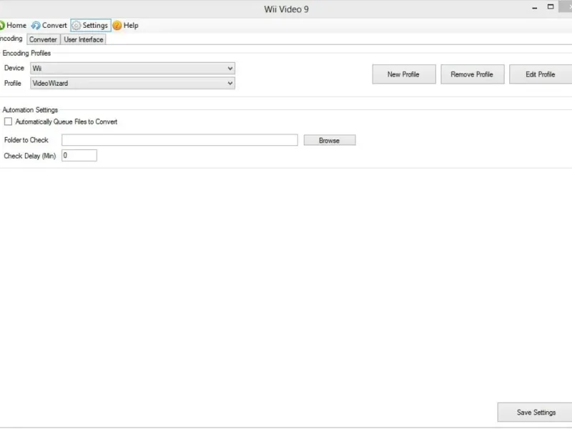572x429 pixels.
Task: Click the blue Convert arrows icon
Action: pyautogui.click(x=36, y=26)
